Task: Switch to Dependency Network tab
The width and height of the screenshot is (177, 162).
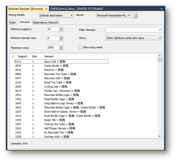Action: coord(45,23)
